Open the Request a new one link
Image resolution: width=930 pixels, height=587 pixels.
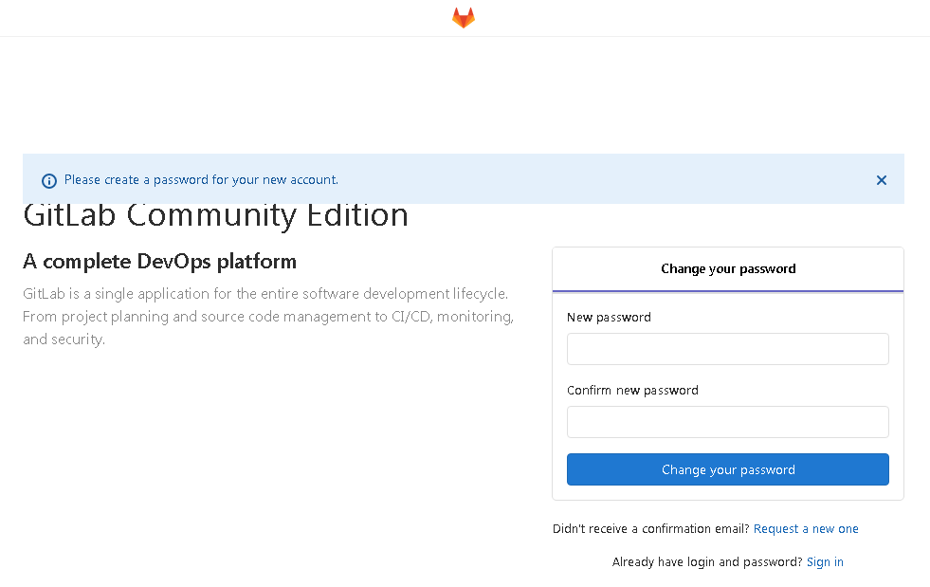pyautogui.click(x=806, y=529)
